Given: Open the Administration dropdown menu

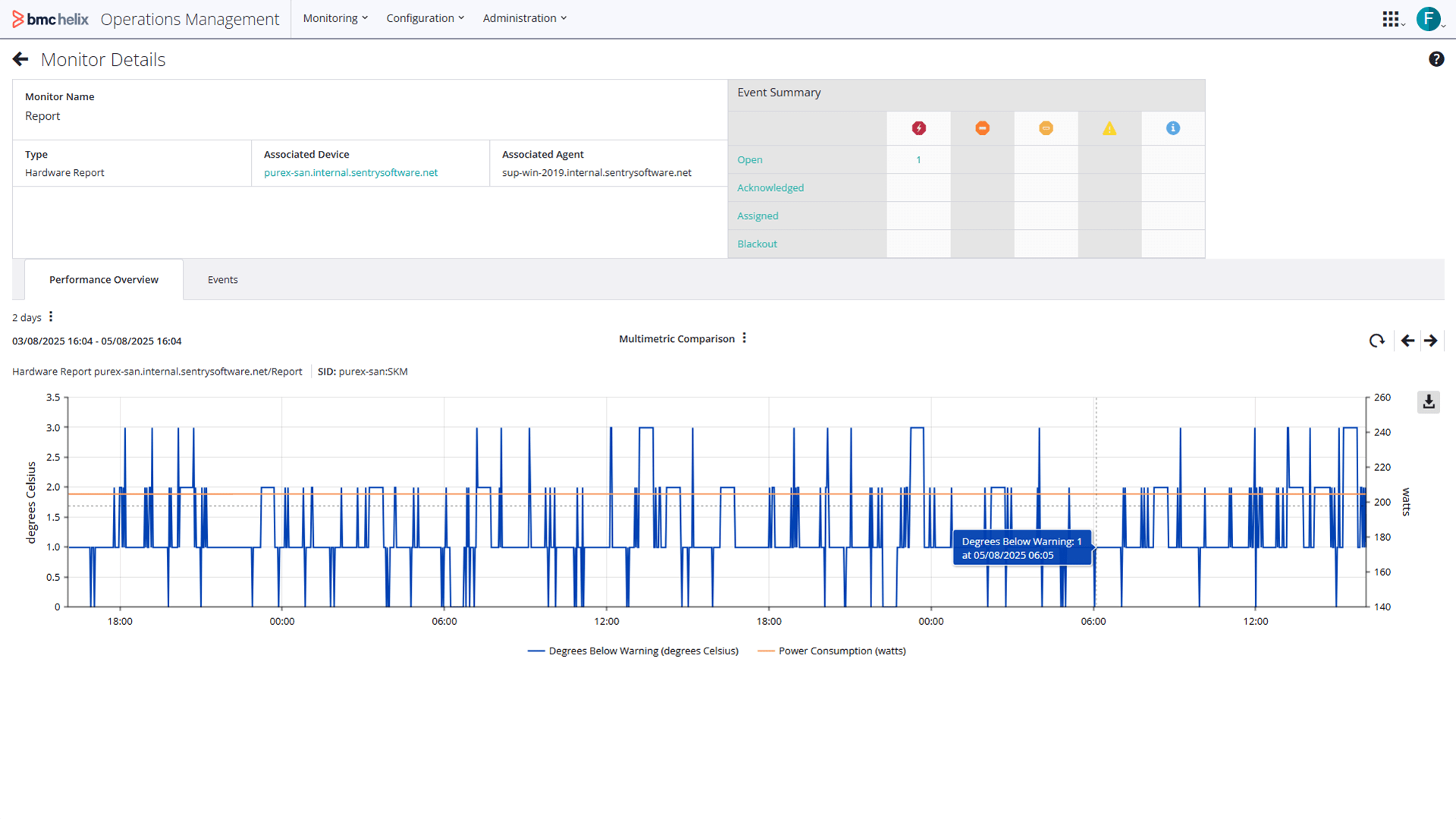Looking at the screenshot, I should pyautogui.click(x=525, y=18).
